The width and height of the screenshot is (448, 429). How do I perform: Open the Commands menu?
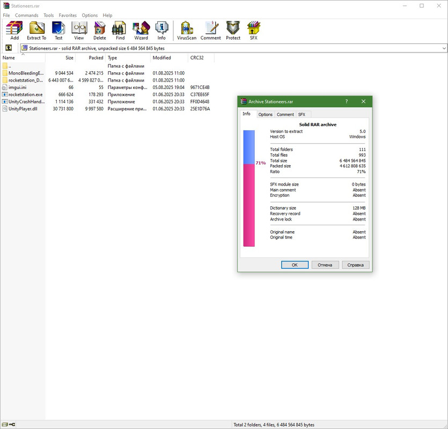click(27, 16)
